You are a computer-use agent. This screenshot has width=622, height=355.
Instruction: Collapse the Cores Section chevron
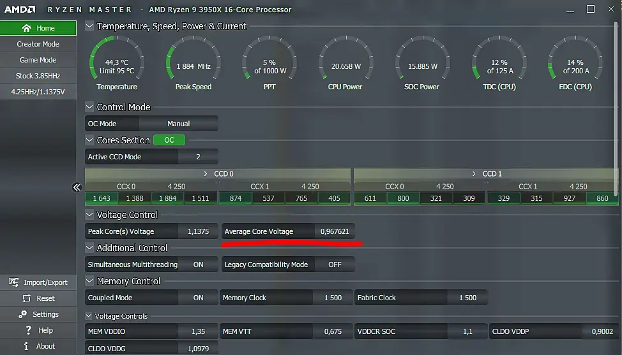tap(89, 140)
